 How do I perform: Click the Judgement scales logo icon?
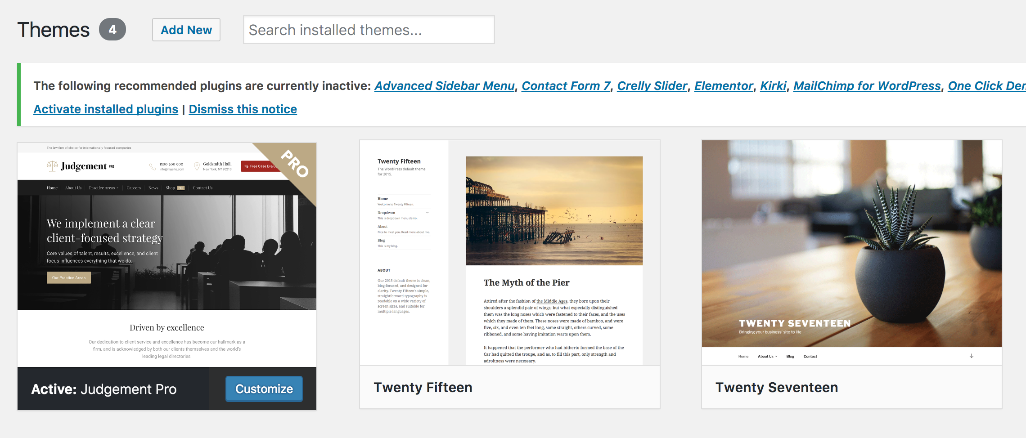tap(52, 166)
